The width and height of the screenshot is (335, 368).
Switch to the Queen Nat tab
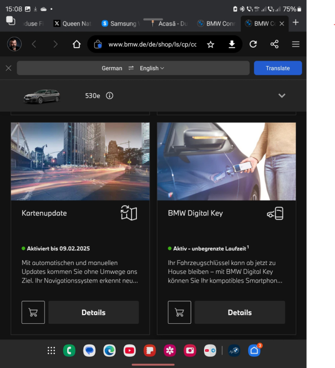click(72, 23)
